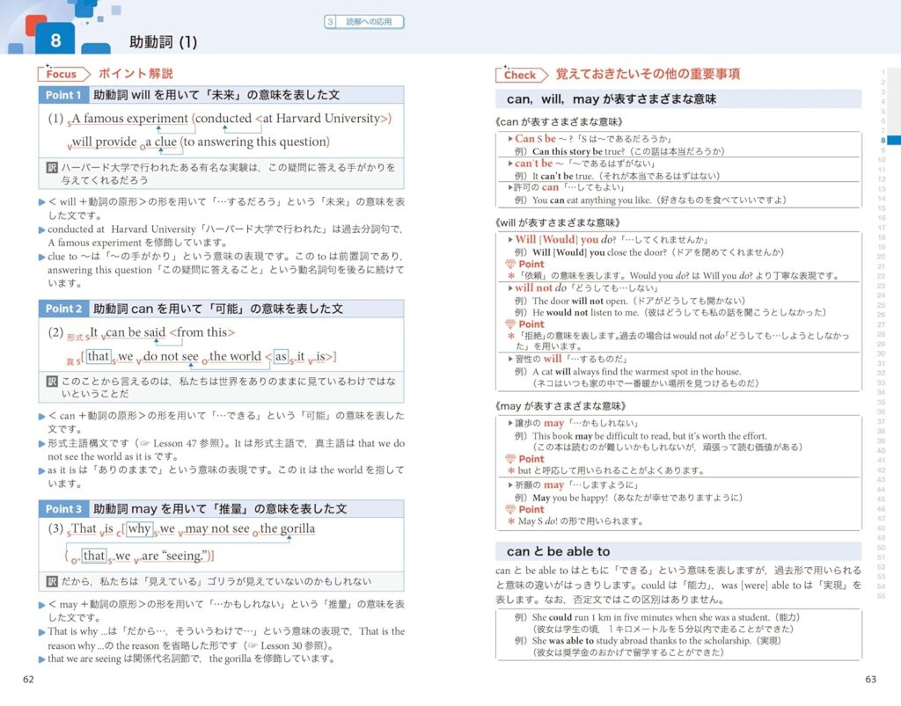
Task: Click page number 63
Action: (x=870, y=680)
